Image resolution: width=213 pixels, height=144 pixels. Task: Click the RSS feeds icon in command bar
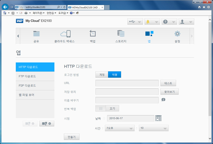tap(13, 13)
